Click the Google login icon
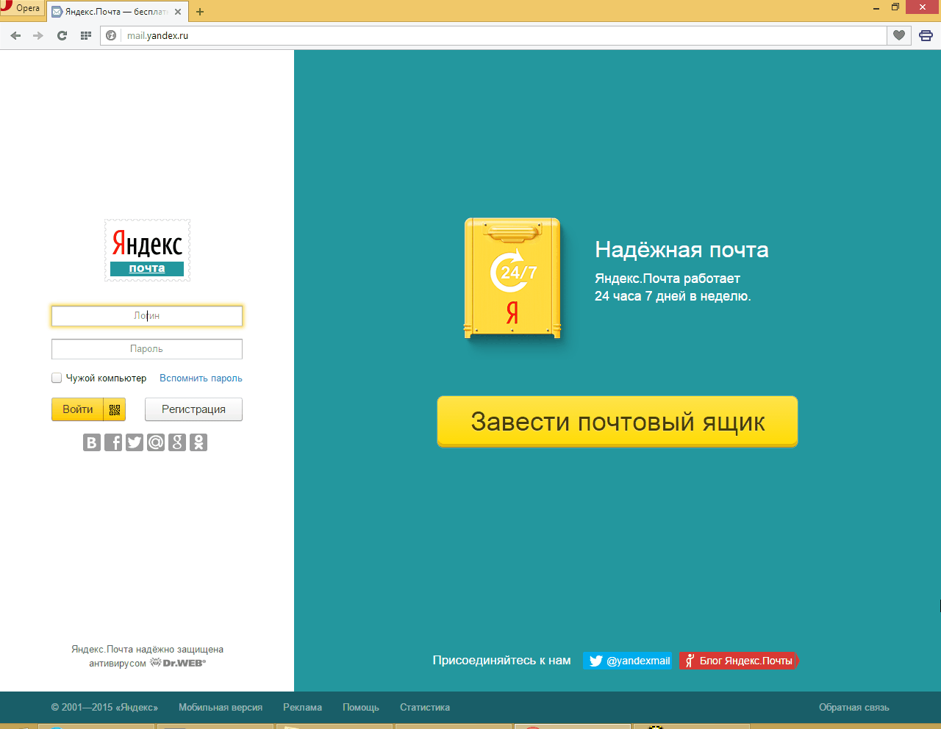This screenshot has height=729, width=941. [x=177, y=442]
